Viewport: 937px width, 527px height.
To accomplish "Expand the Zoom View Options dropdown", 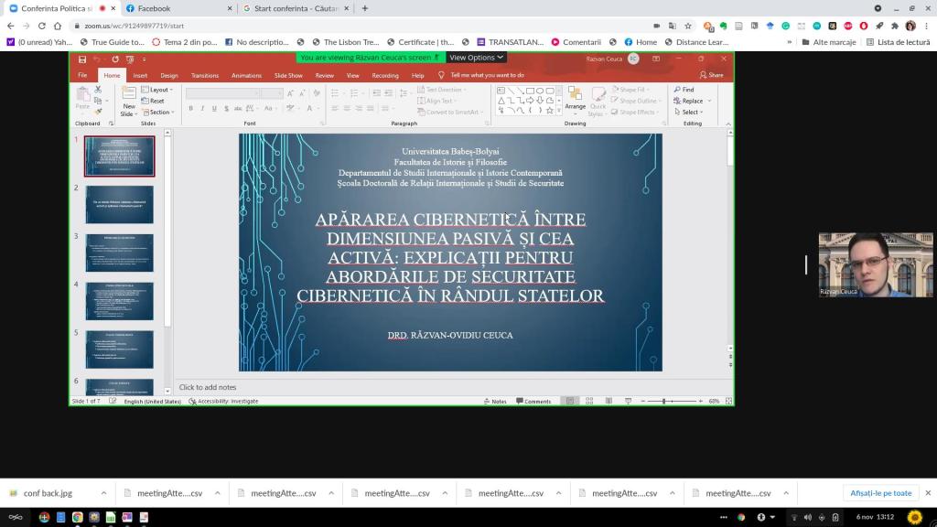I will (x=477, y=58).
